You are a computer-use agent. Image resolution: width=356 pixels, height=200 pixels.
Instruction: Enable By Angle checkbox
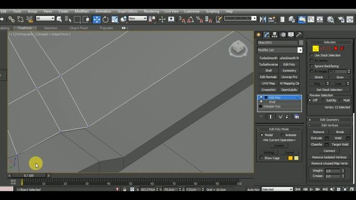click(x=311, y=71)
